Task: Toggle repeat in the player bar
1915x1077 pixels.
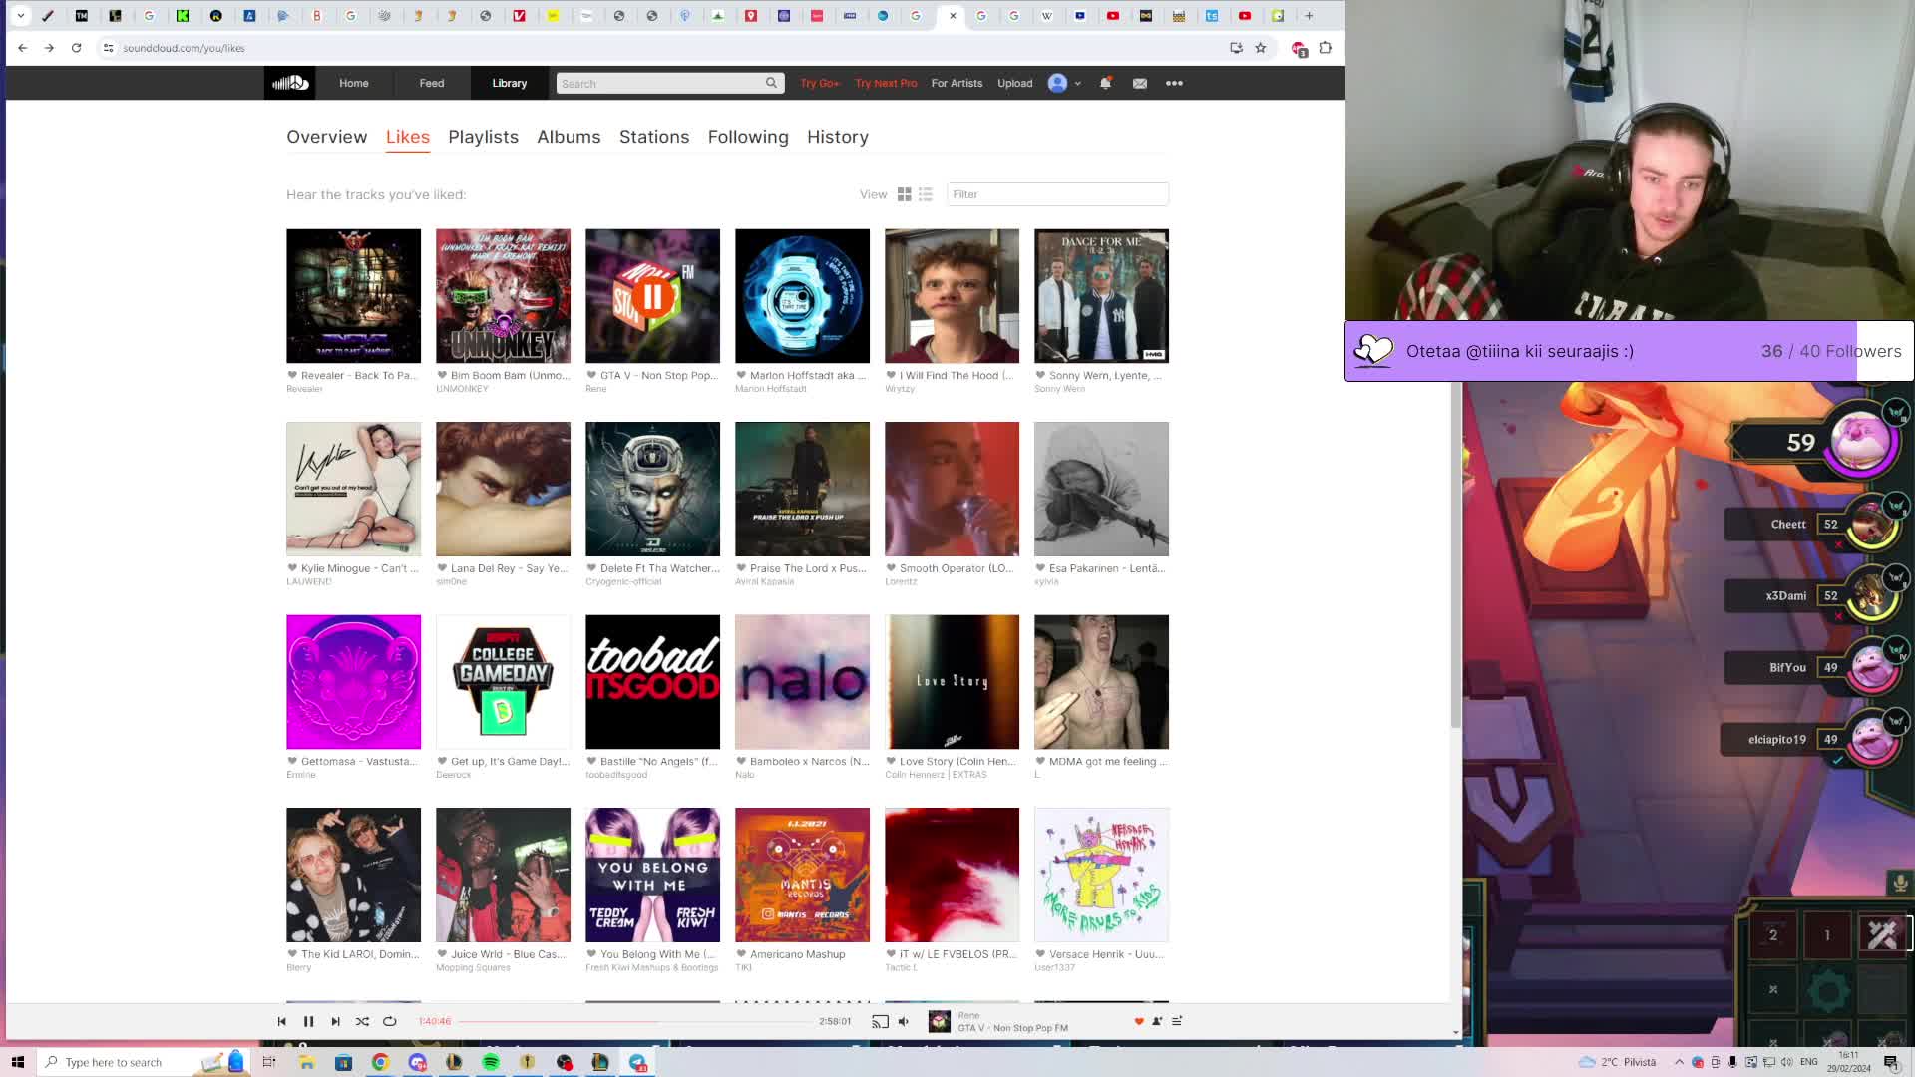Action: coord(390,1021)
